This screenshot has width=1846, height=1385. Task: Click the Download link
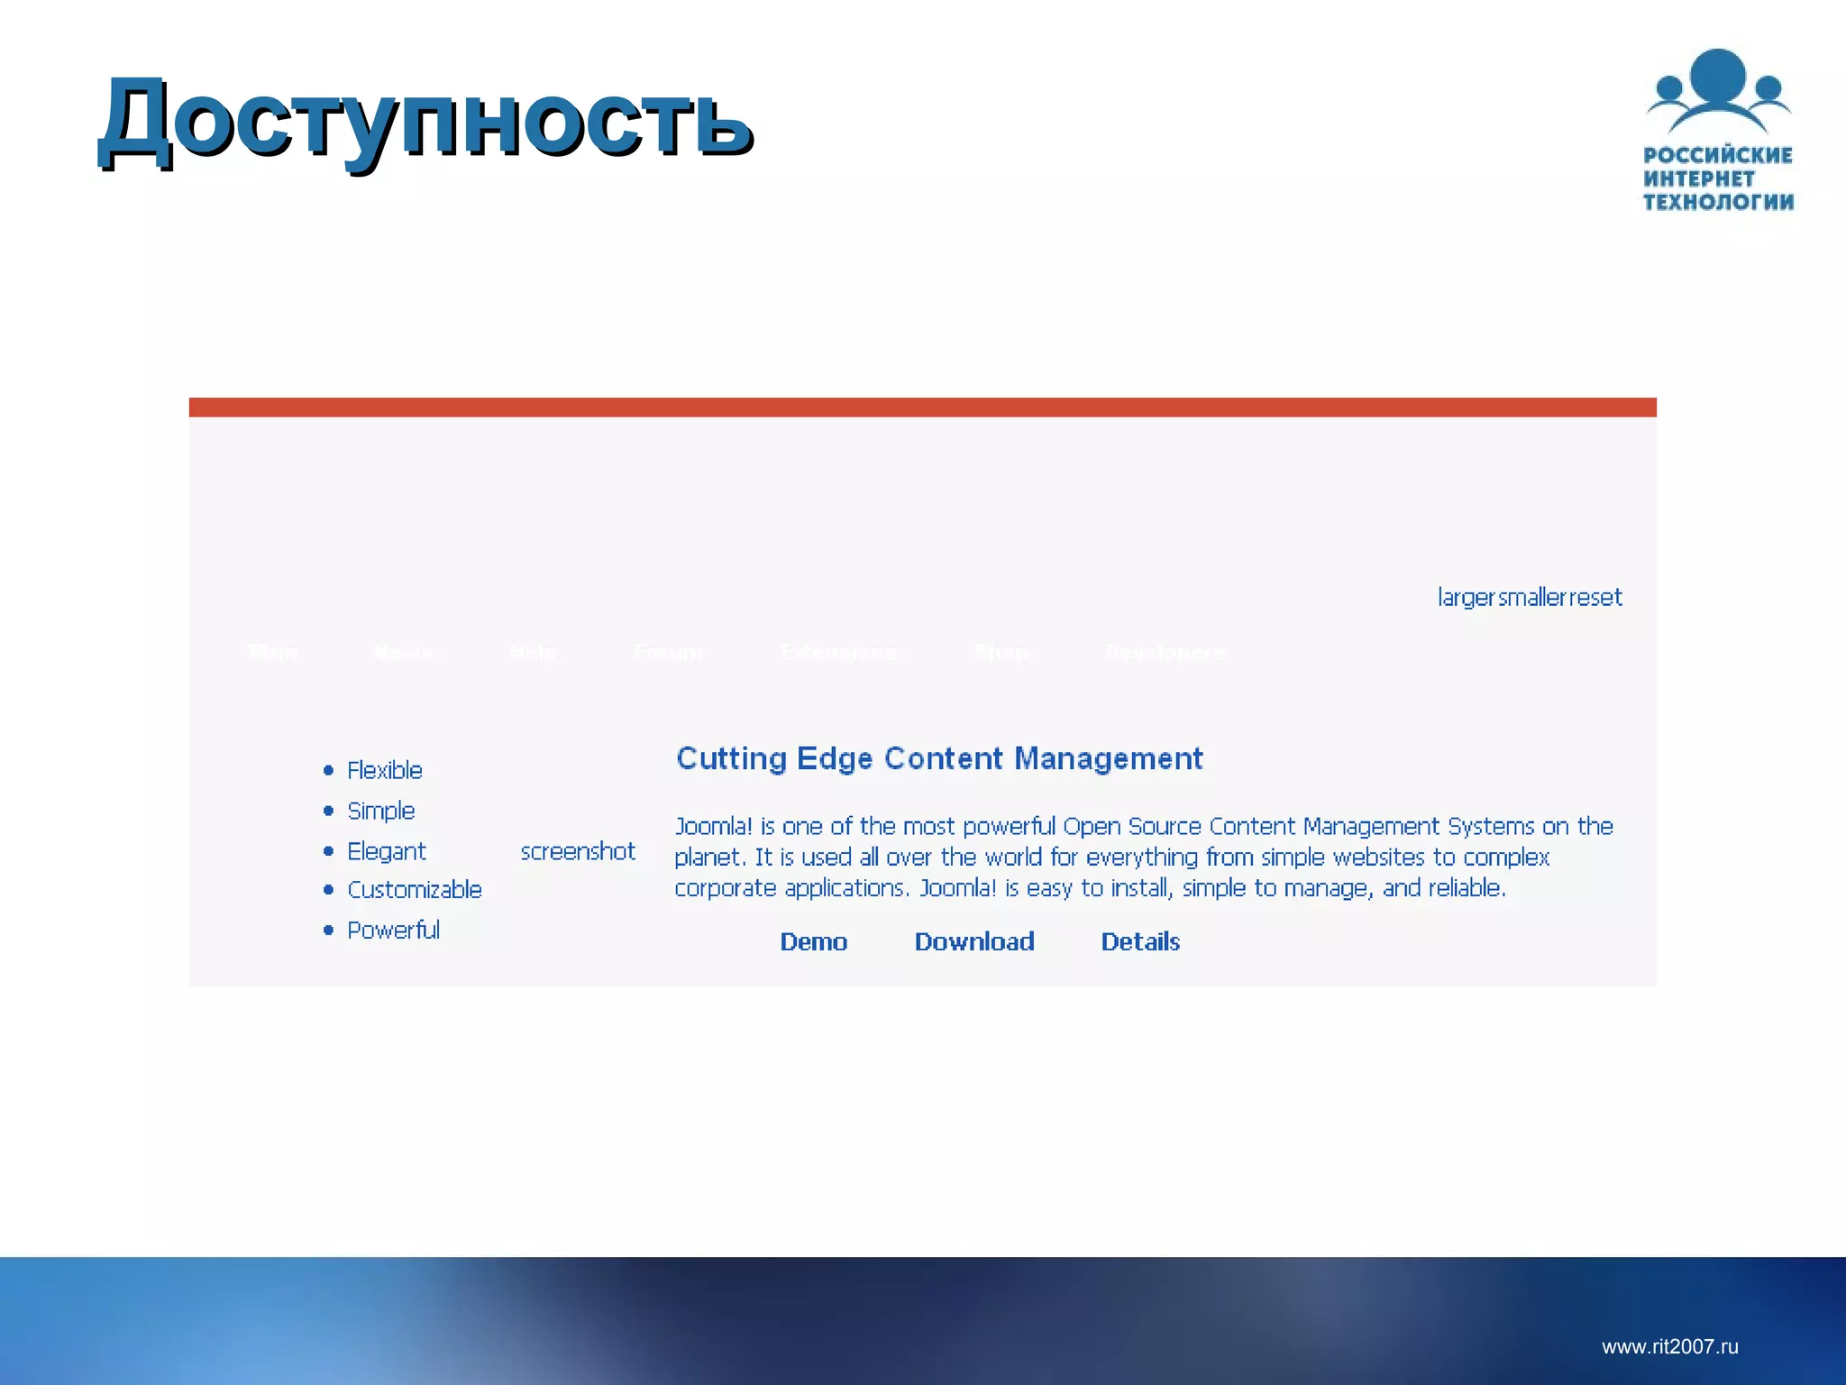point(974,941)
